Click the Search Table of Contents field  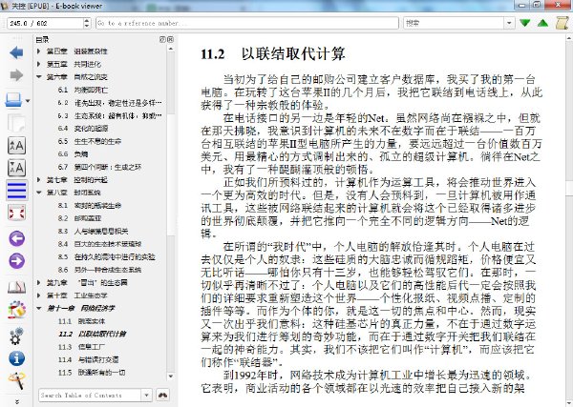[90, 395]
